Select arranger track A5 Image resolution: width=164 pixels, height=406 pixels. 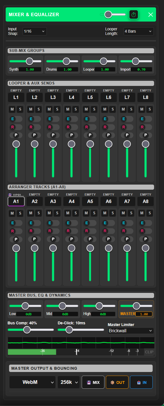[x=90, y=201]
